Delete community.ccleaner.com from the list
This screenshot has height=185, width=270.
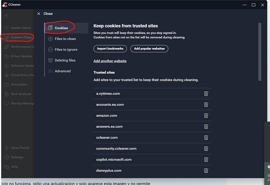(206, 149)
